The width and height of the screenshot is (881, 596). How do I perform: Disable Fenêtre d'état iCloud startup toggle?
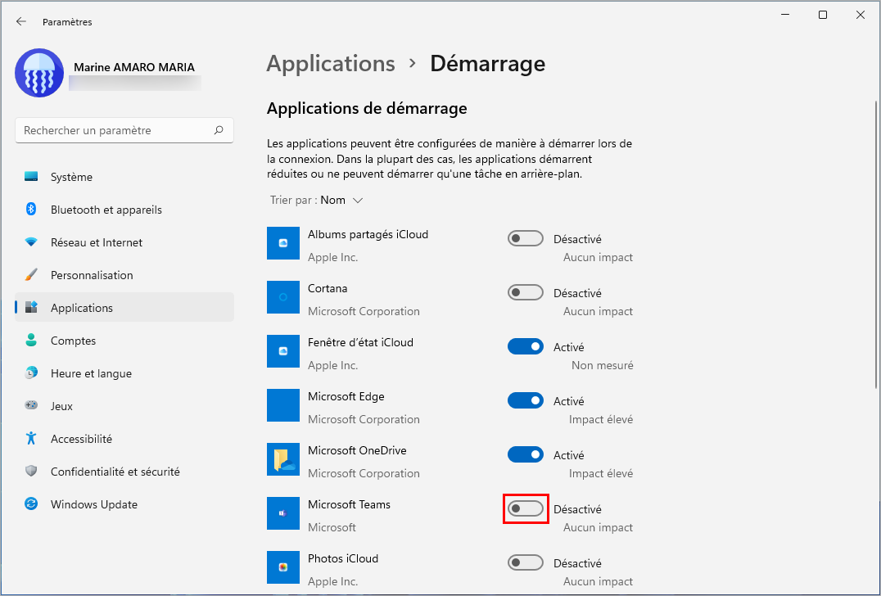(526, 346)
